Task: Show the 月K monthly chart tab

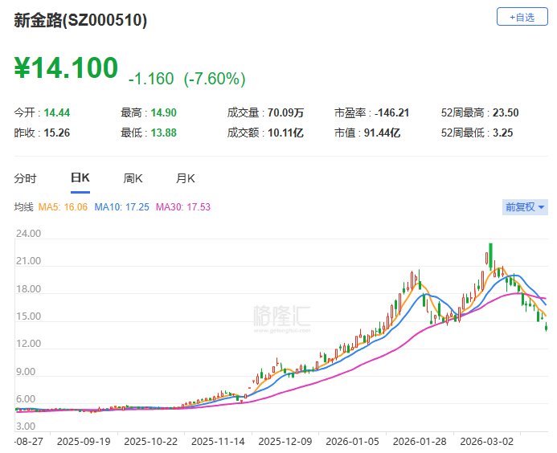Action: click(x=186, y=178)
